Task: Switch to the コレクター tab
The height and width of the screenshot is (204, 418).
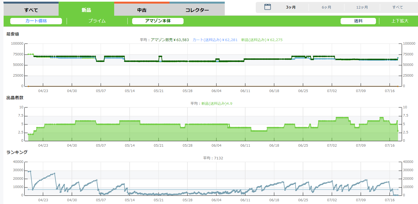Action: [197, 10]
